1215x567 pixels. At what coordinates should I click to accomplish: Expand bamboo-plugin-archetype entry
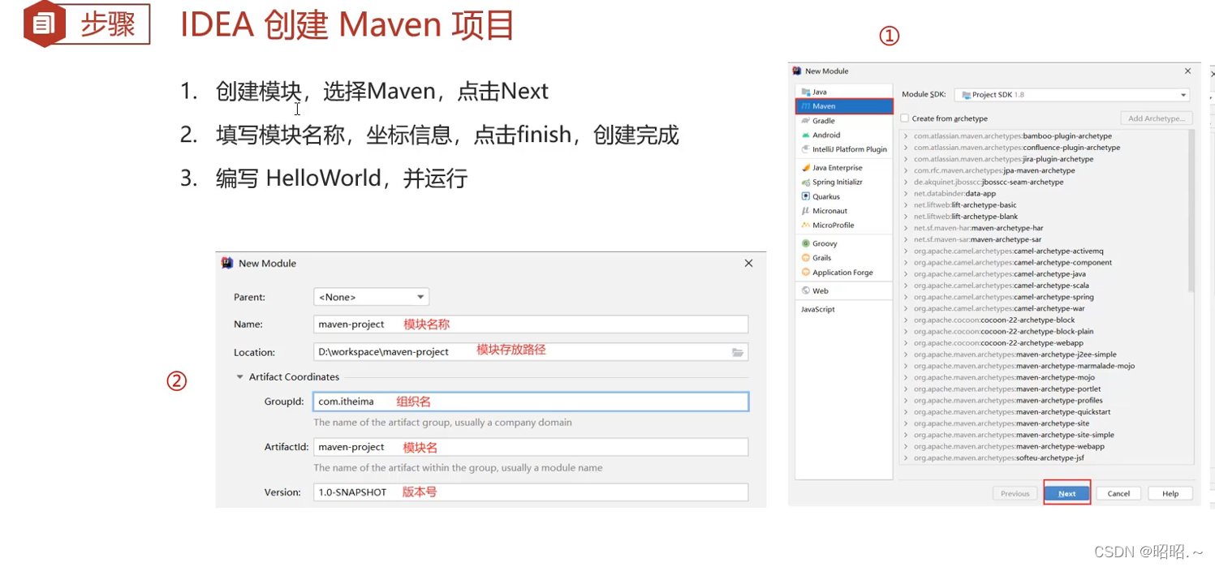pos(906,136)
